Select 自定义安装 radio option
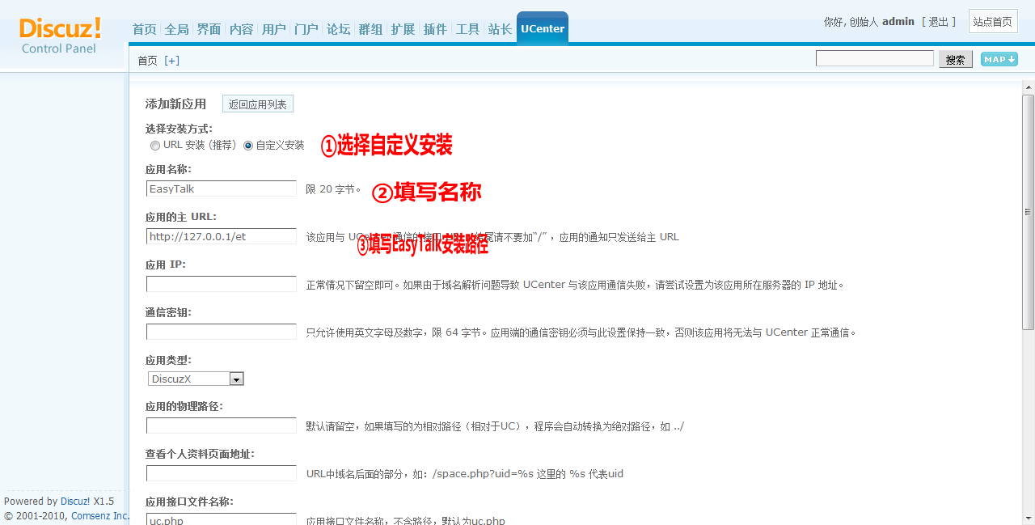 pos(248,146)
